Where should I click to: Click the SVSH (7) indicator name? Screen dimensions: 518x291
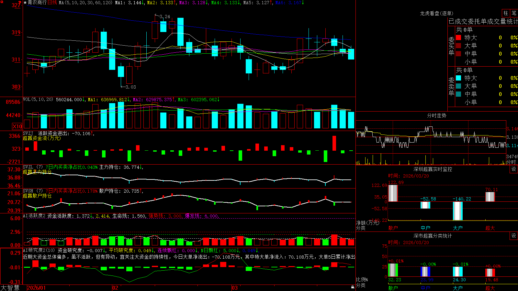coord(33,191)
